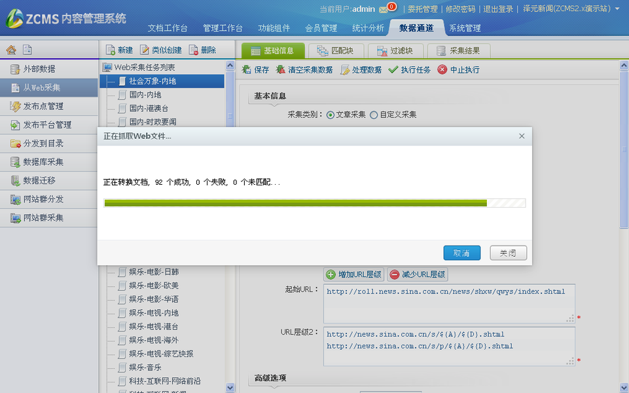The height and width of the screenshot is (393, 629).
Task: Click the 新建 new task icon
Action: (x=110, y=50)
